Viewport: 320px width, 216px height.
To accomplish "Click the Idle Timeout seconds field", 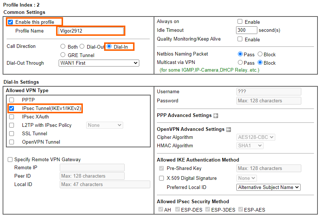I will [247, 30].
